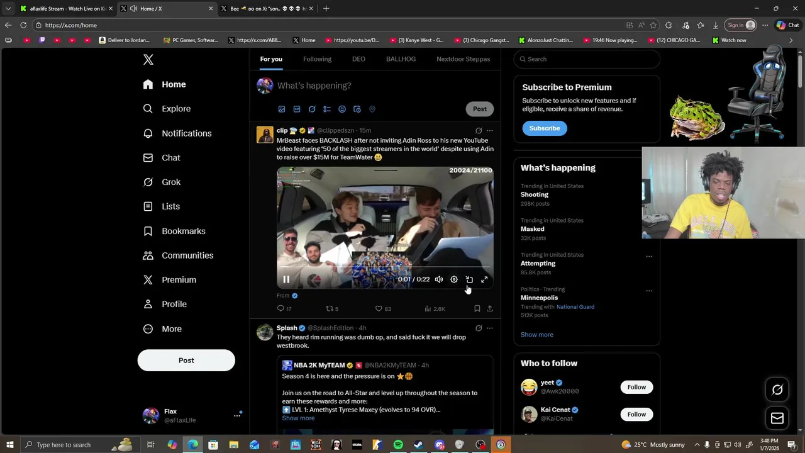Viewport: 805px width, 453px height.
Task: Open account menu dots next to Flax
Action: (x=237, y=415)
